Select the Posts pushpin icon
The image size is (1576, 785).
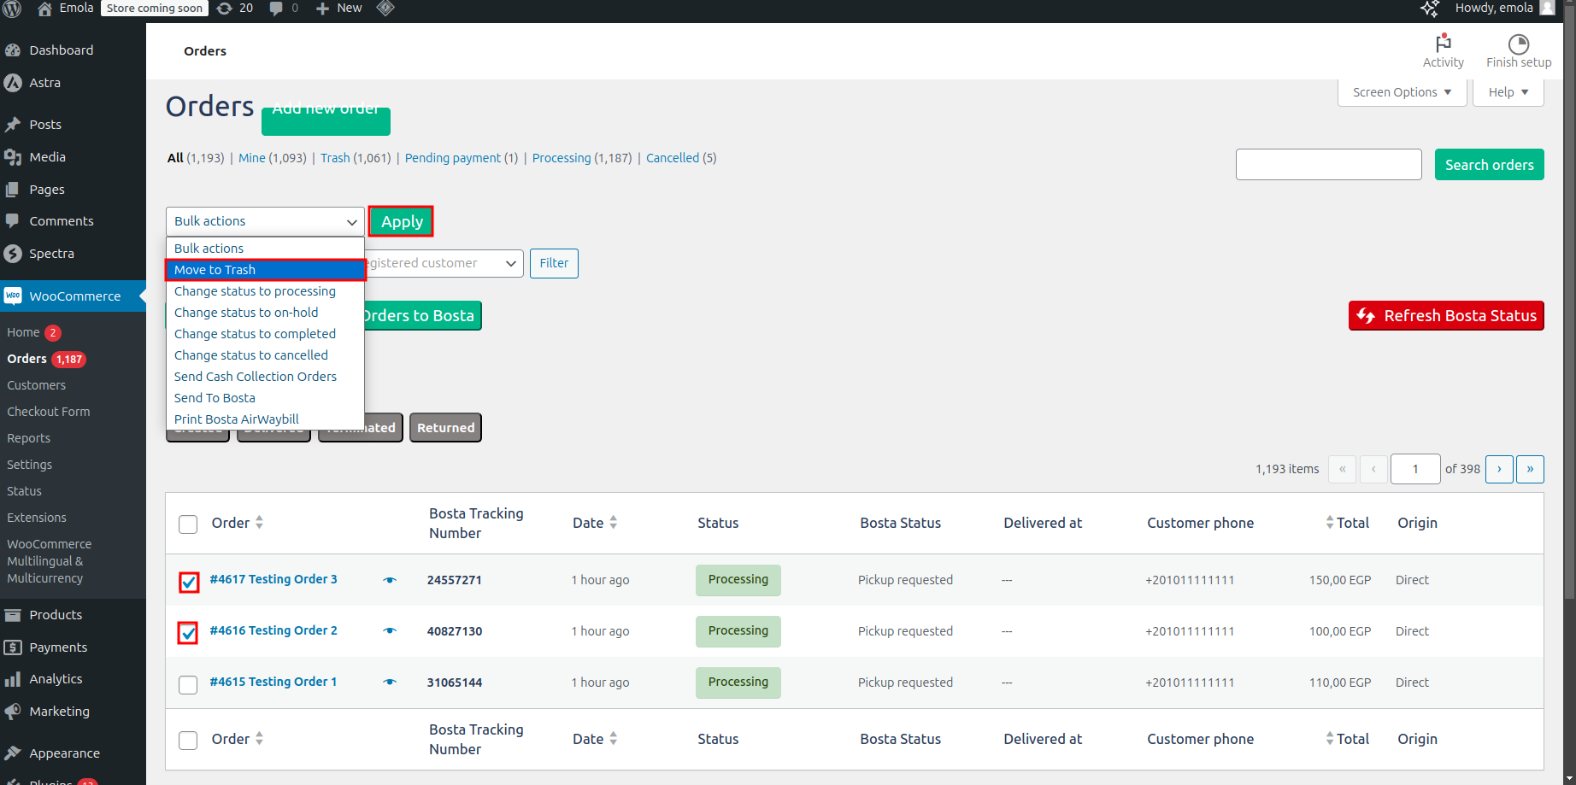tap(13, 125)
